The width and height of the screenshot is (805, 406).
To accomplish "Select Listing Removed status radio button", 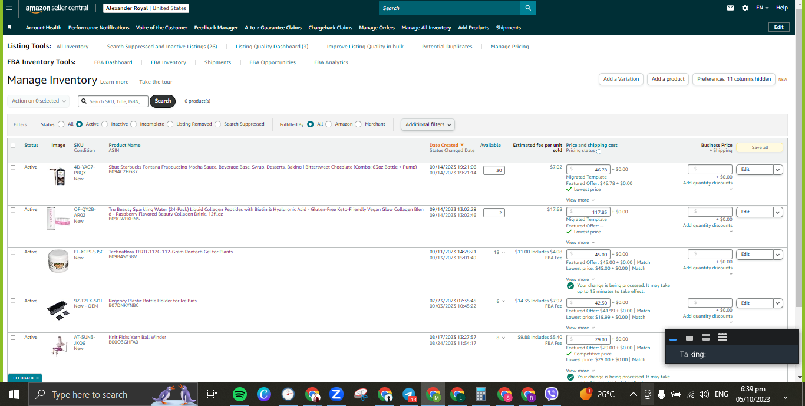I will coord(170,124).
